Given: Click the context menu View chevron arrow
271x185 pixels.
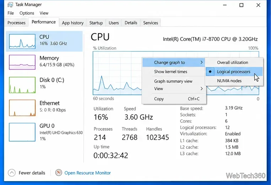Looking at the screenshot, I should tap(201, 89).
